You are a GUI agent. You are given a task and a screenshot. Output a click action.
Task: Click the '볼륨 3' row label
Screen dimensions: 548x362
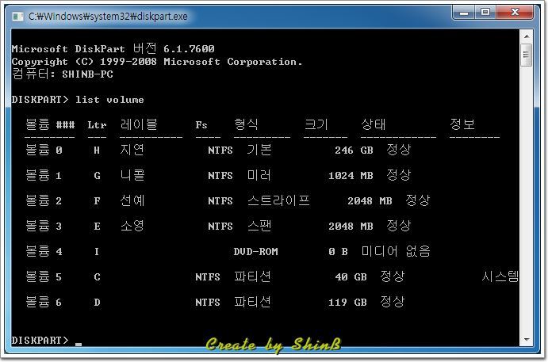[44, 227]
